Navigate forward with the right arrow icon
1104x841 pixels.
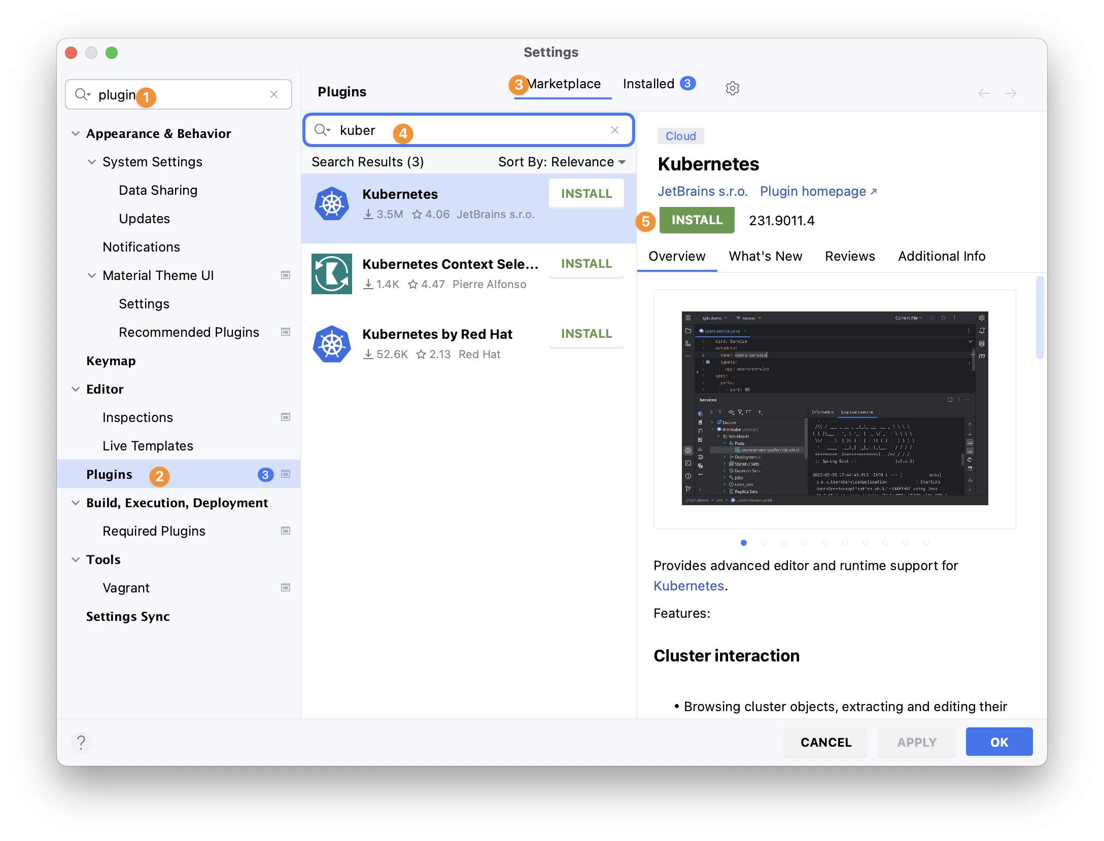click(x=1011, y=93)
